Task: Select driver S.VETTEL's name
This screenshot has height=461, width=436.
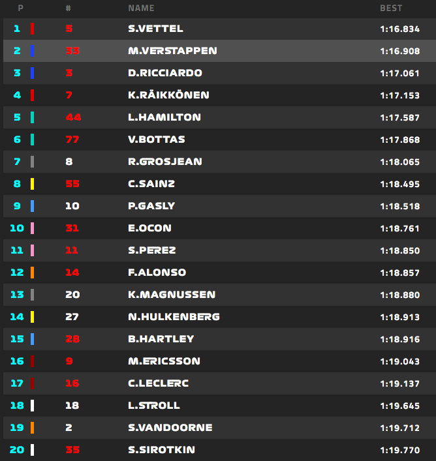Action: (x=155, y=29)
